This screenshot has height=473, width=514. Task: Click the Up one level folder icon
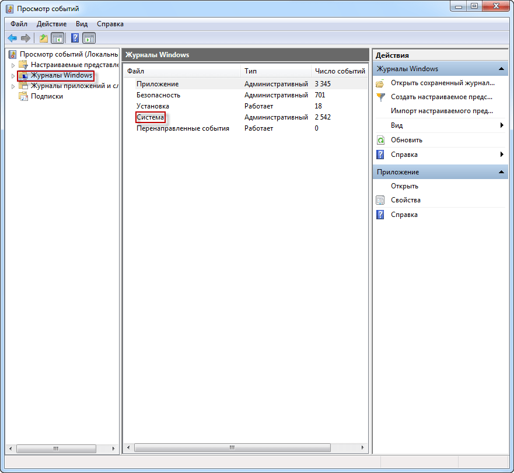pos(43,38)
